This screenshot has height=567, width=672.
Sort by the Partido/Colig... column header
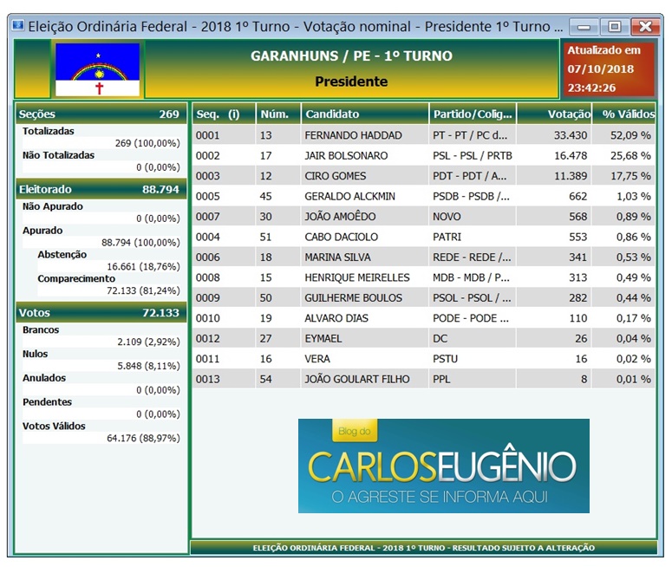tap(473, 114)
